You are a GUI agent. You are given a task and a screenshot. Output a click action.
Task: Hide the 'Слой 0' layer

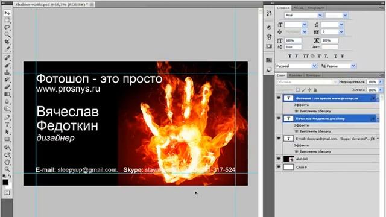pyautogui.click(x=279, y=167)
